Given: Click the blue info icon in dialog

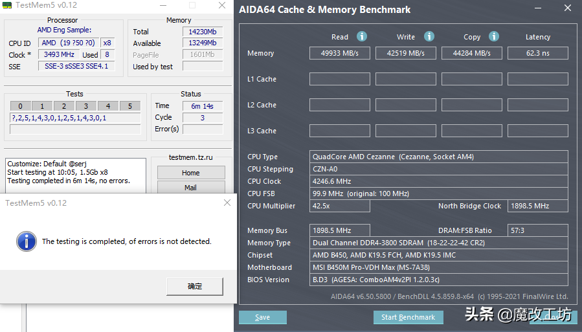Looking at the screenshot, I should pyautogui.click(x=27, y=241).
